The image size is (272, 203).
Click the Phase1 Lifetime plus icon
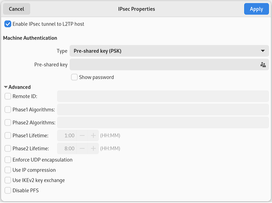(x=93, y=135)
